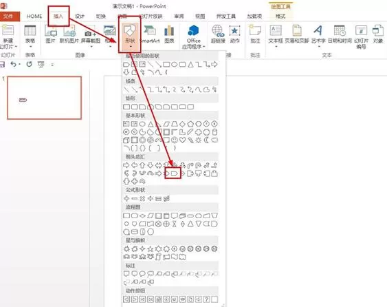Choose the Oval Callout in 标注
The image size is (387, 307).
pyautogui.click(x=142, y=274)
